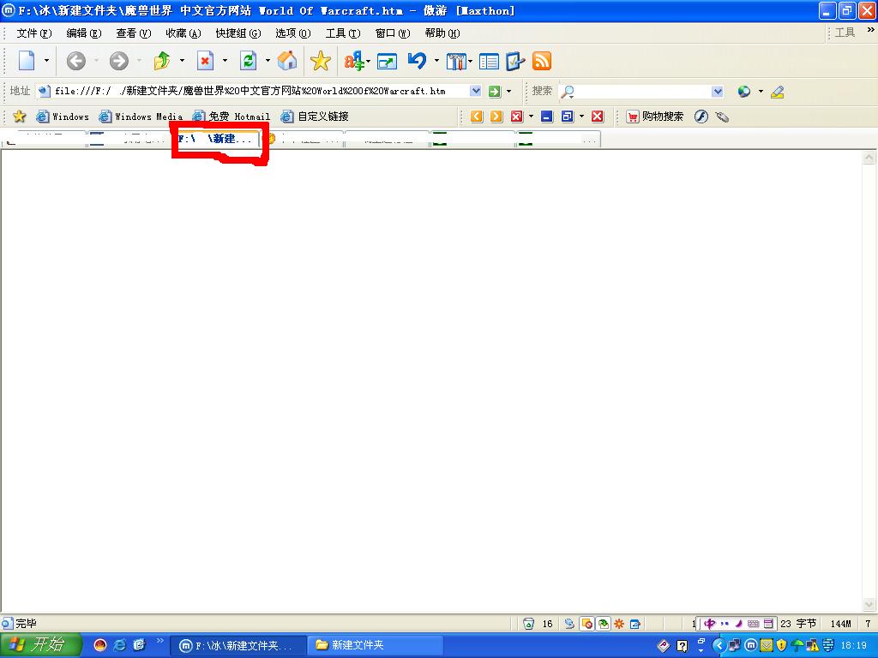Expand the up-folder button dropdown arrow
The width and height of the screenshot is (878, 658).
pyautogui.click(x=182, y=61)
